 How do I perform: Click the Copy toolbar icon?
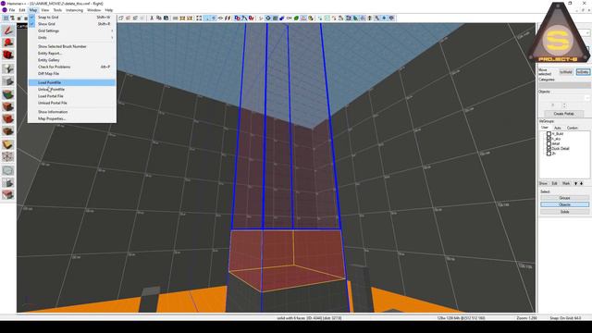[x=159, y=18]
